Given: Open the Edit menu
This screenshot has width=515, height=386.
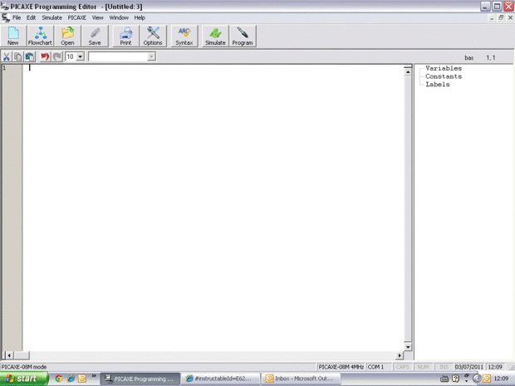Looking at the screenshot, I should pos(32,17).
